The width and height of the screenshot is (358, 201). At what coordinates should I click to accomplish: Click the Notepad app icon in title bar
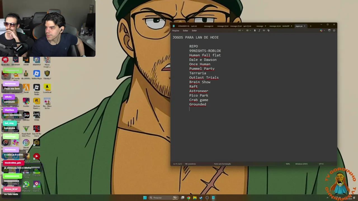(x=174, y=26)
